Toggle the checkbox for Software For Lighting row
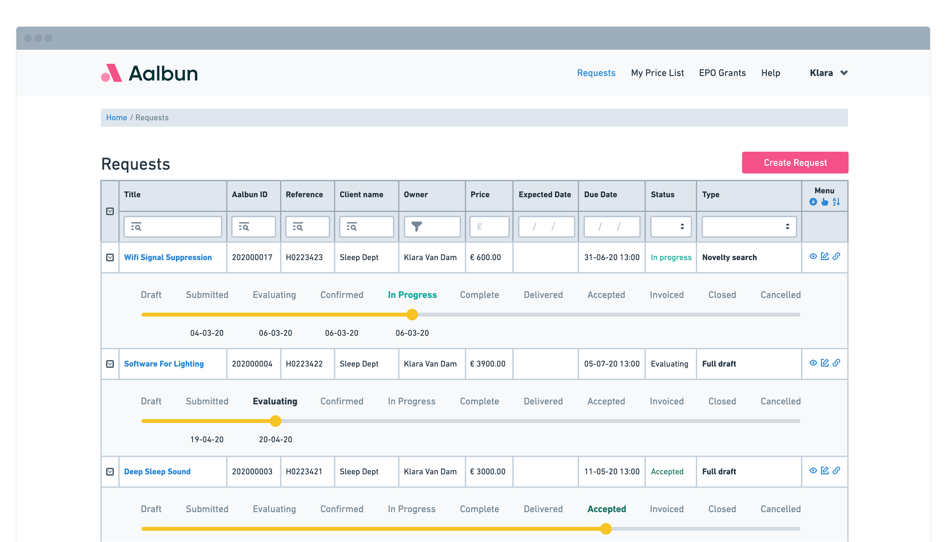The height and width of the screenshot is (542, 946). click(111, 364)
